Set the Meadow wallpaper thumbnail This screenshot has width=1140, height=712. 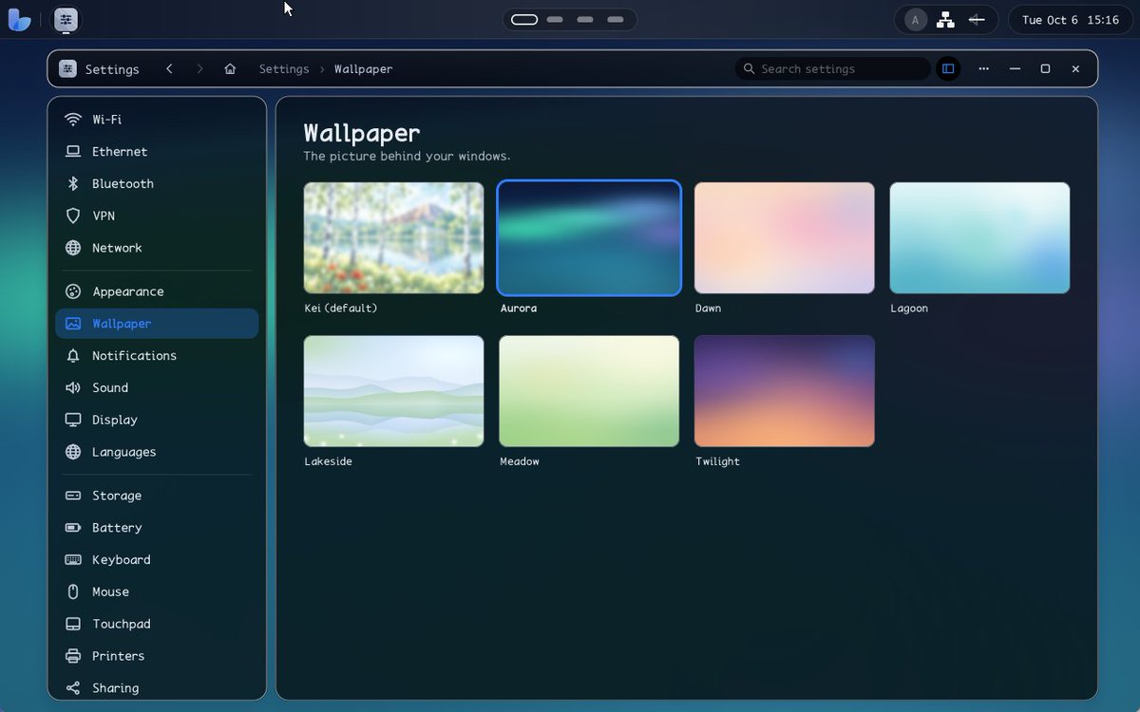589,390
